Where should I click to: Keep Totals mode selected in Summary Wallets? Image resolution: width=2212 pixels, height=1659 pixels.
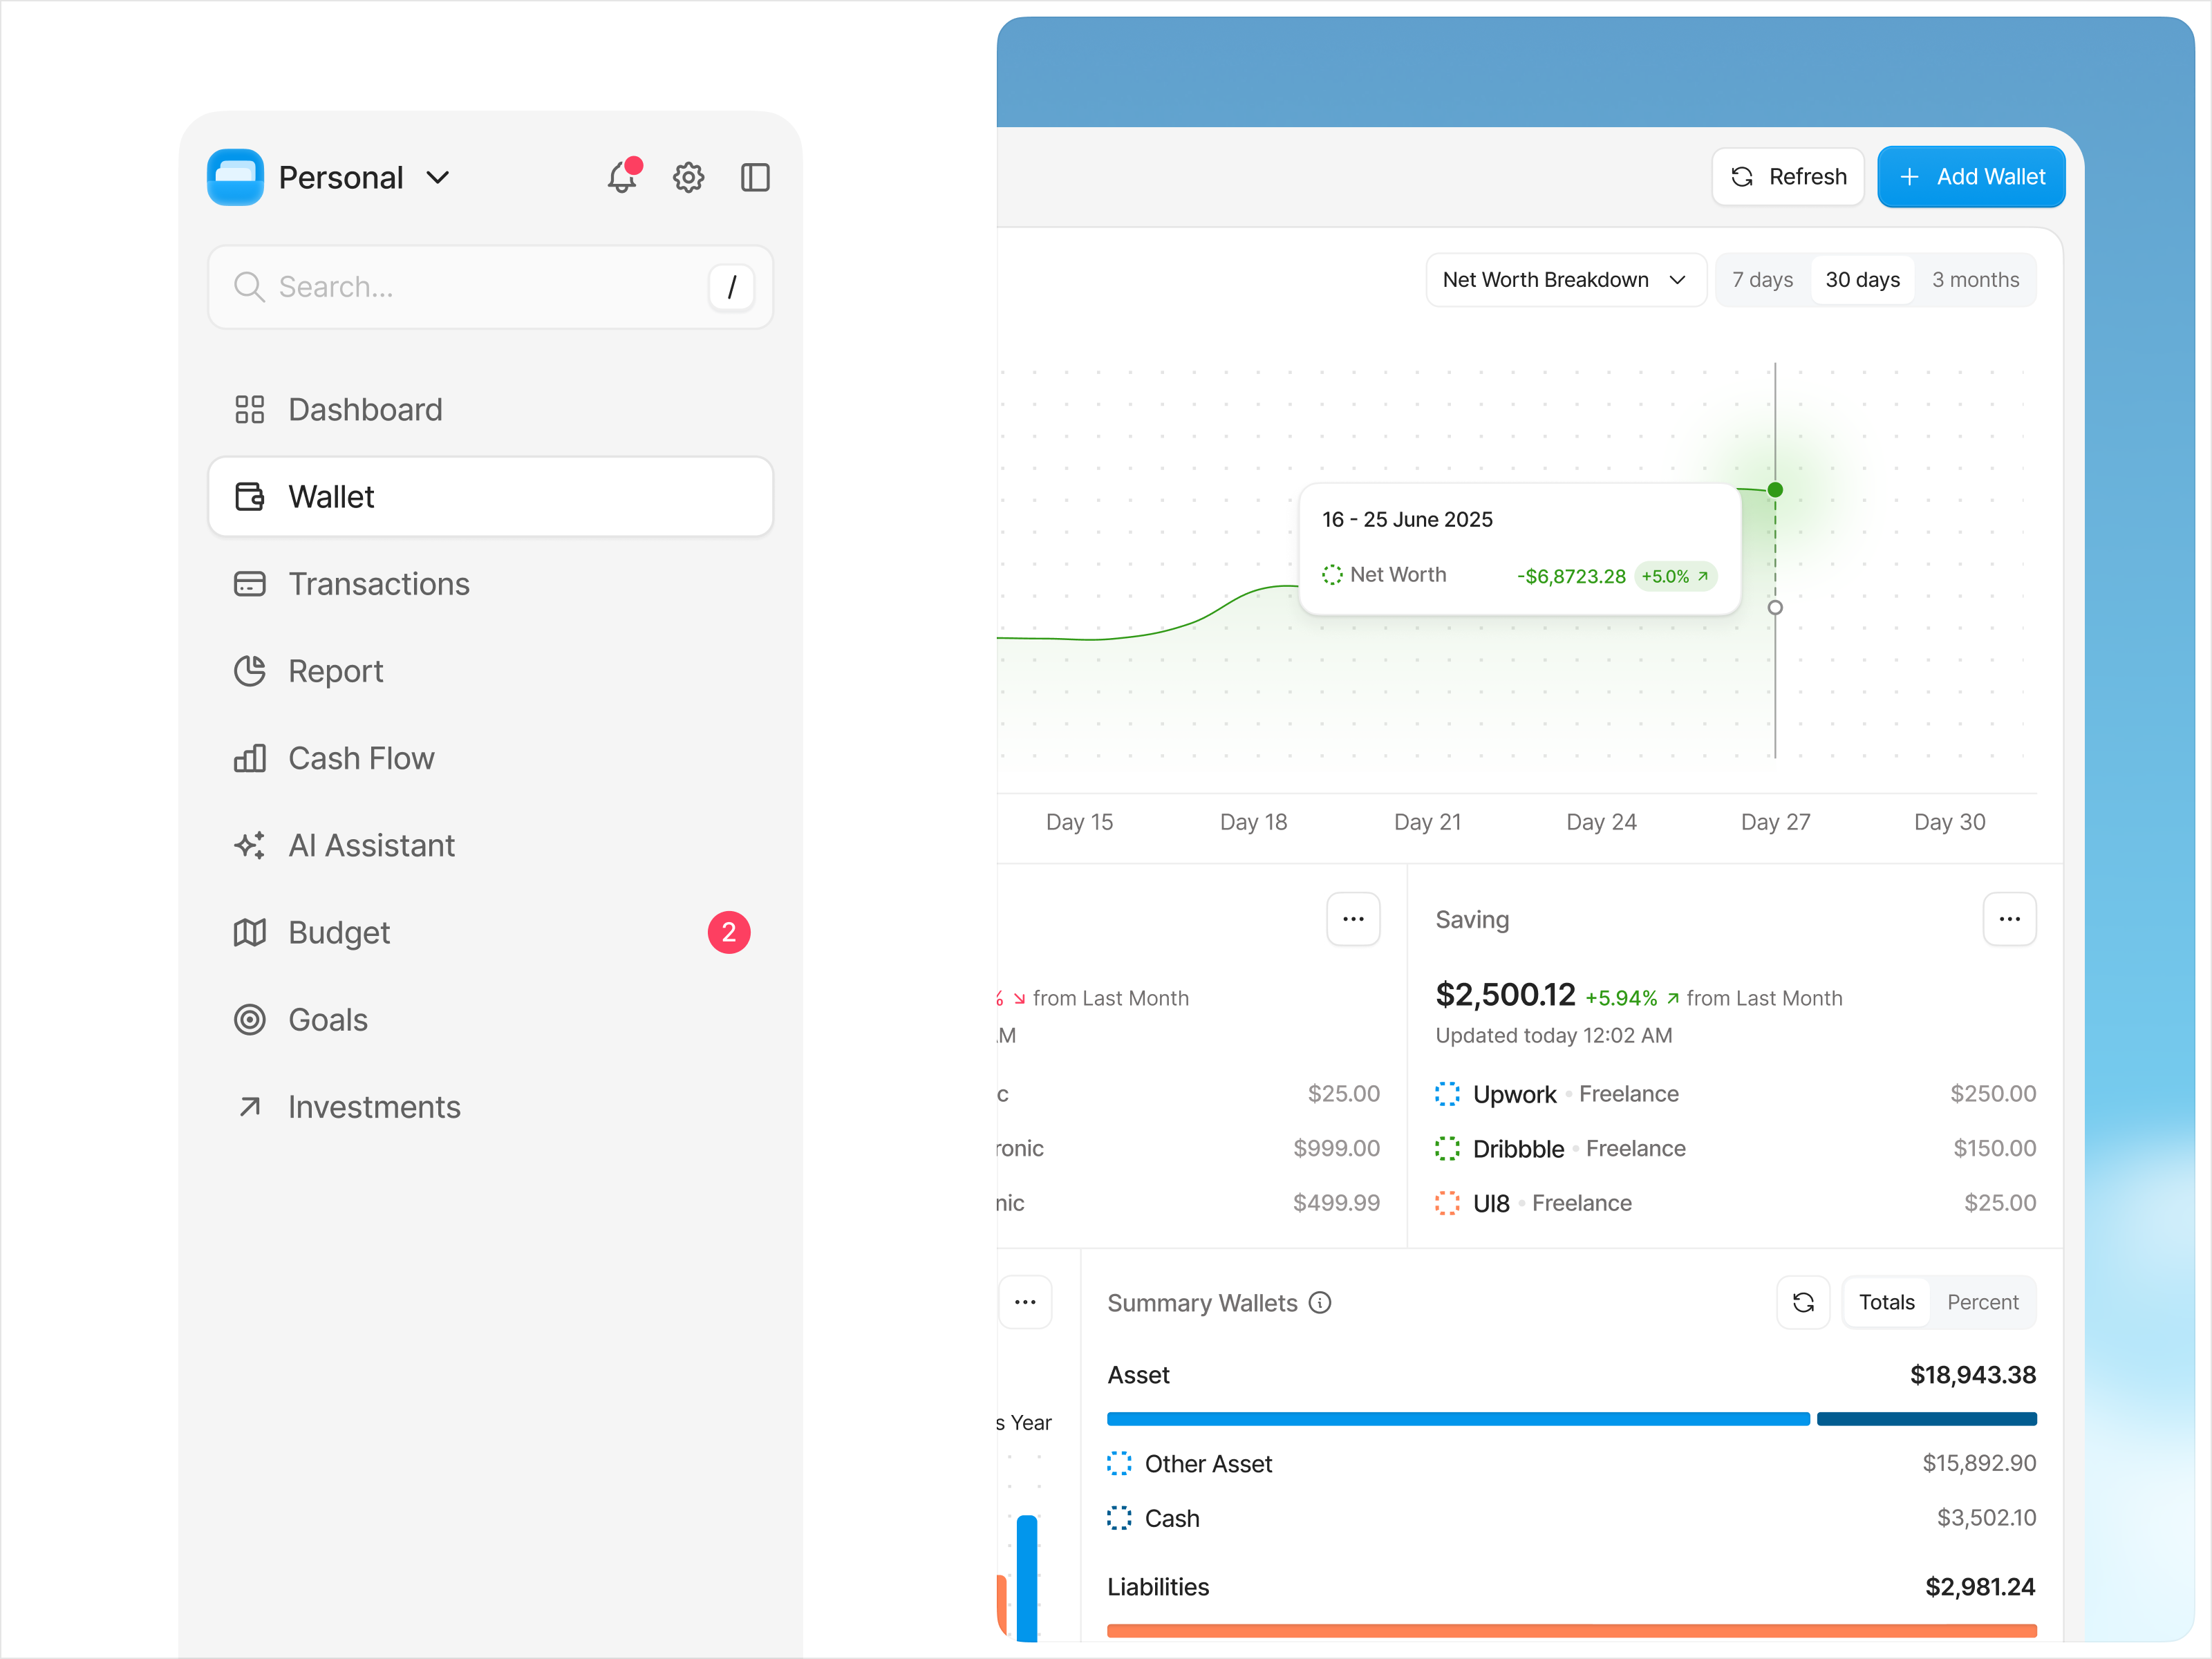(x=1886, y=1302)
